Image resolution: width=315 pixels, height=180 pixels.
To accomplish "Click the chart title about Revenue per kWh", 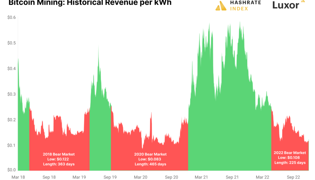I will tap(90, 3).
